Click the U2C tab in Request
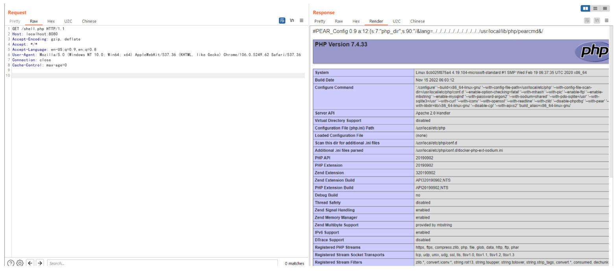This screenshot has width=615, height=273. pyautogui.click(x=68, y=21)
